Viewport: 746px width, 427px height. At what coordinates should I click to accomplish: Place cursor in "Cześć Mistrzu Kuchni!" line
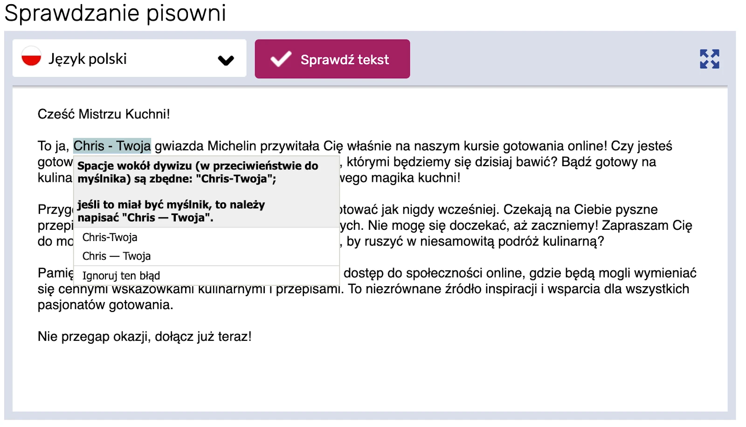[104, 114]
